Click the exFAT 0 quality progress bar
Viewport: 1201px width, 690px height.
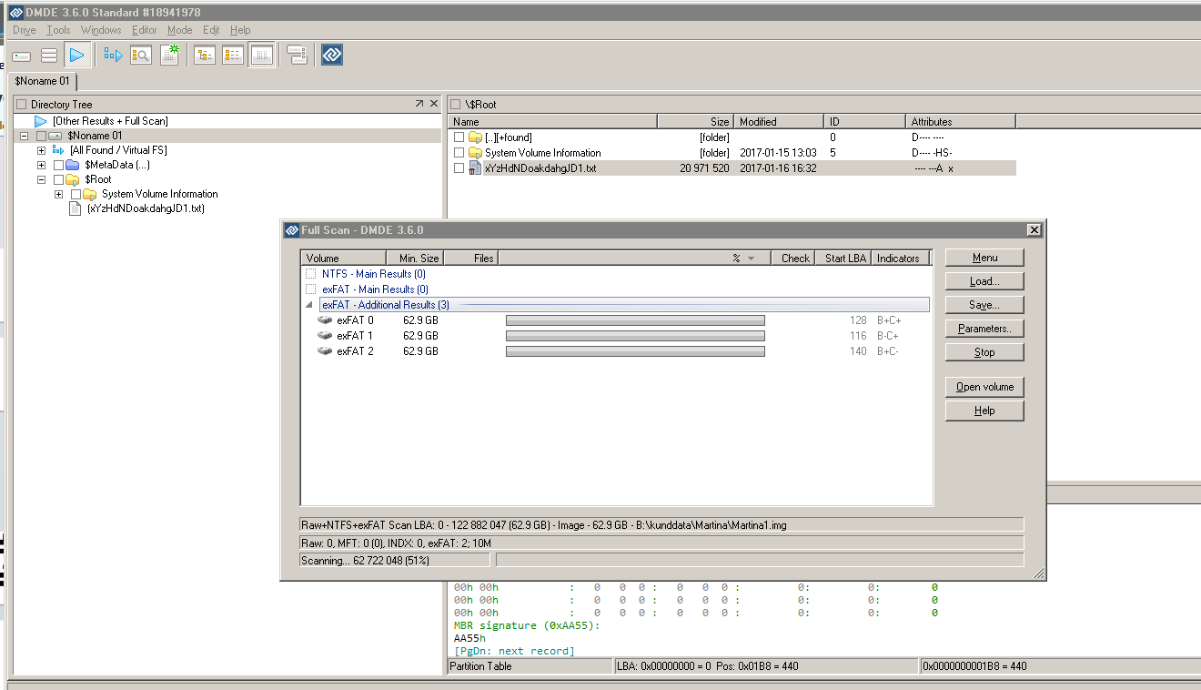pyautogui.click(x=635, y=320)
